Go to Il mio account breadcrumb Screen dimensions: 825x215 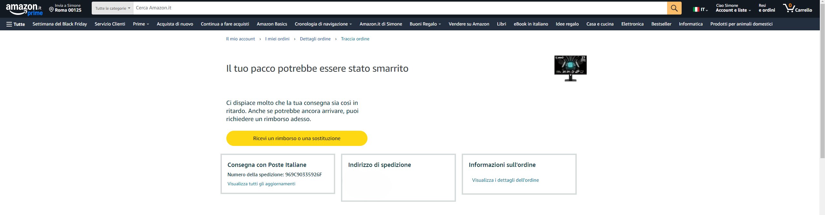[x=241, y=39]
